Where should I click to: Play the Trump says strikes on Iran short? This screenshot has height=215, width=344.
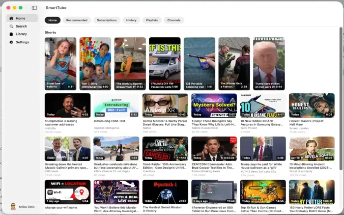[x=269, y=64]
